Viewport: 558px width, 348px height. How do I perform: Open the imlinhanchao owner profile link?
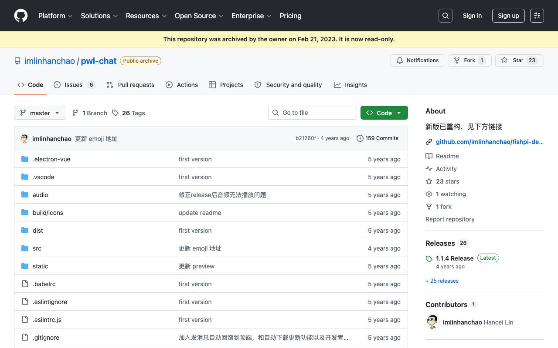[50, 61]
